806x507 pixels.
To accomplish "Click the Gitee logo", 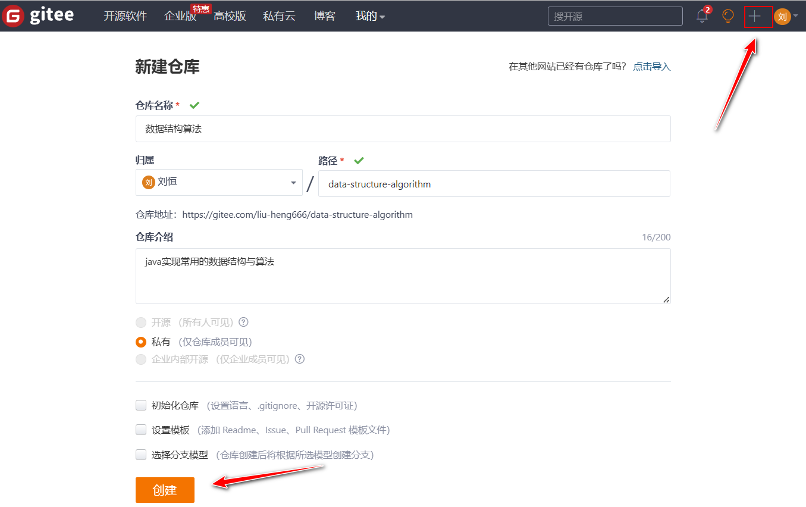I will pos(38,16).
